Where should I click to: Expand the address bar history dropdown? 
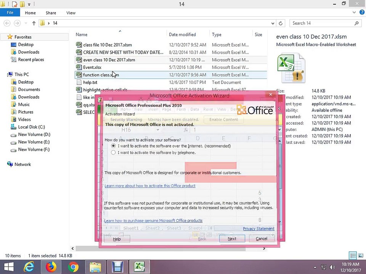(273, 23)
